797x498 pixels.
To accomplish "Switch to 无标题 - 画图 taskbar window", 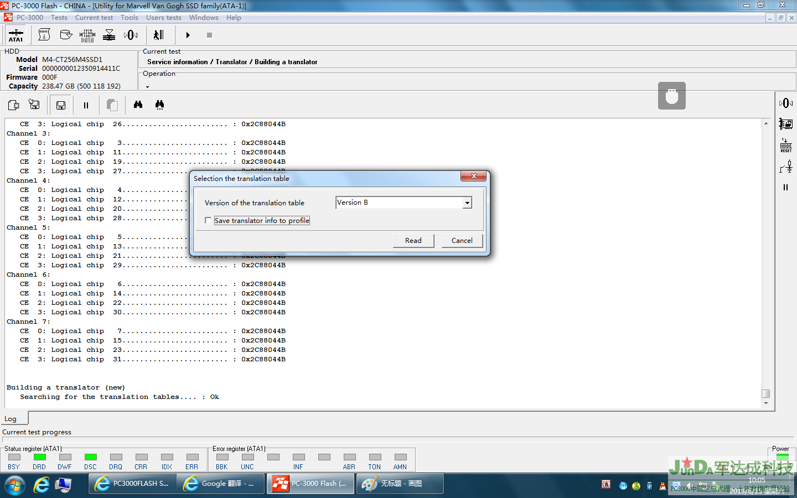I will [x=399, y=484].
